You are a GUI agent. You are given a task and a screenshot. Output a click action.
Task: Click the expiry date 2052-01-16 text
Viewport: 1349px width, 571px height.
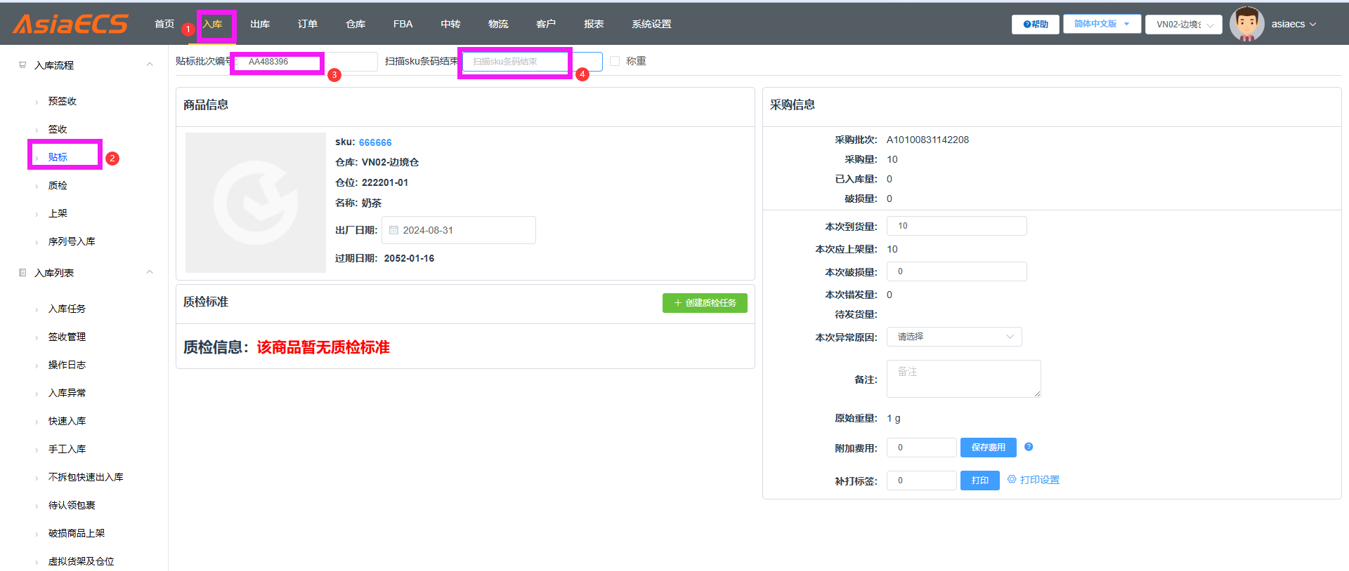[x=409, y=258]
